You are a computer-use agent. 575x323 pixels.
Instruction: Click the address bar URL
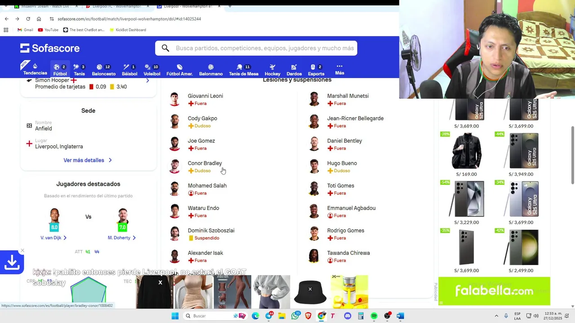tap(129, 19)
